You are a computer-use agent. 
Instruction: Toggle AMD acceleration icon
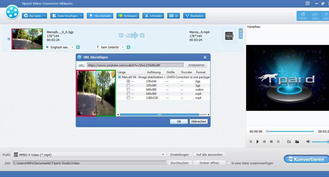pos(326,16)
